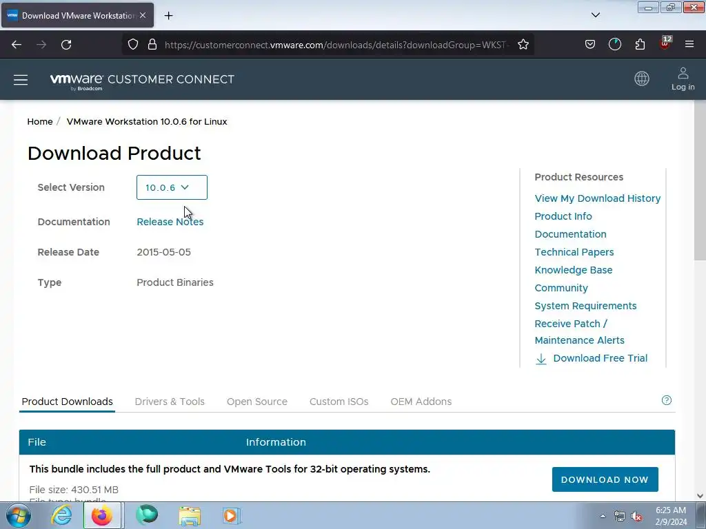This screenshot has height=529, width=706.
Task: Open the Technical Papers link
Action: [574, 252]
